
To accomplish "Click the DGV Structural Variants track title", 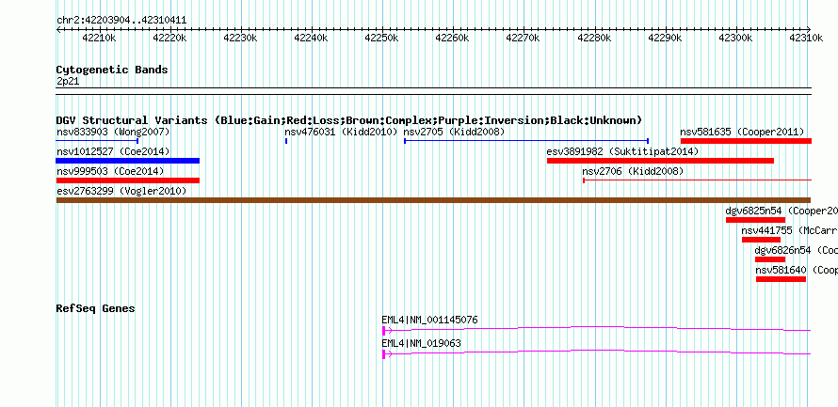I will [x=349, y=120].
